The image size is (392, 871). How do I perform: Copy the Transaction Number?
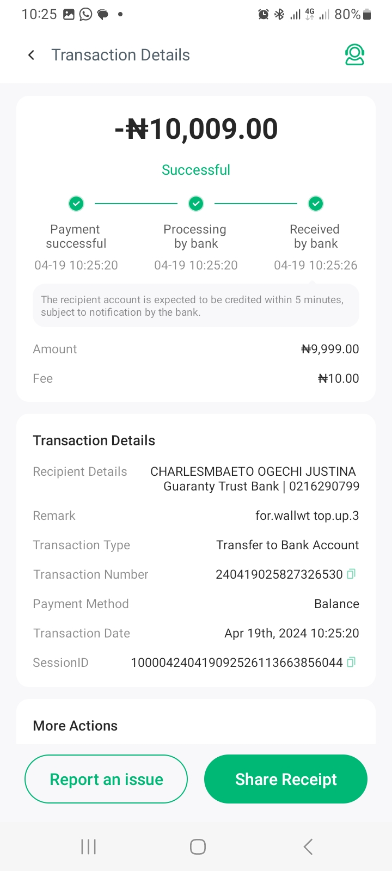coord(351,574)
